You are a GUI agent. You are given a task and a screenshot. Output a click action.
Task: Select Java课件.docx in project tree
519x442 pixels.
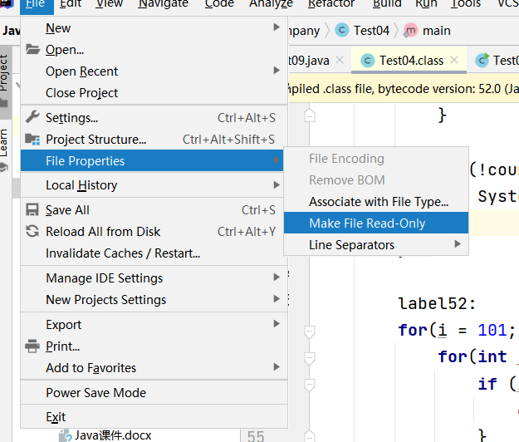click(x=113, y=435)
